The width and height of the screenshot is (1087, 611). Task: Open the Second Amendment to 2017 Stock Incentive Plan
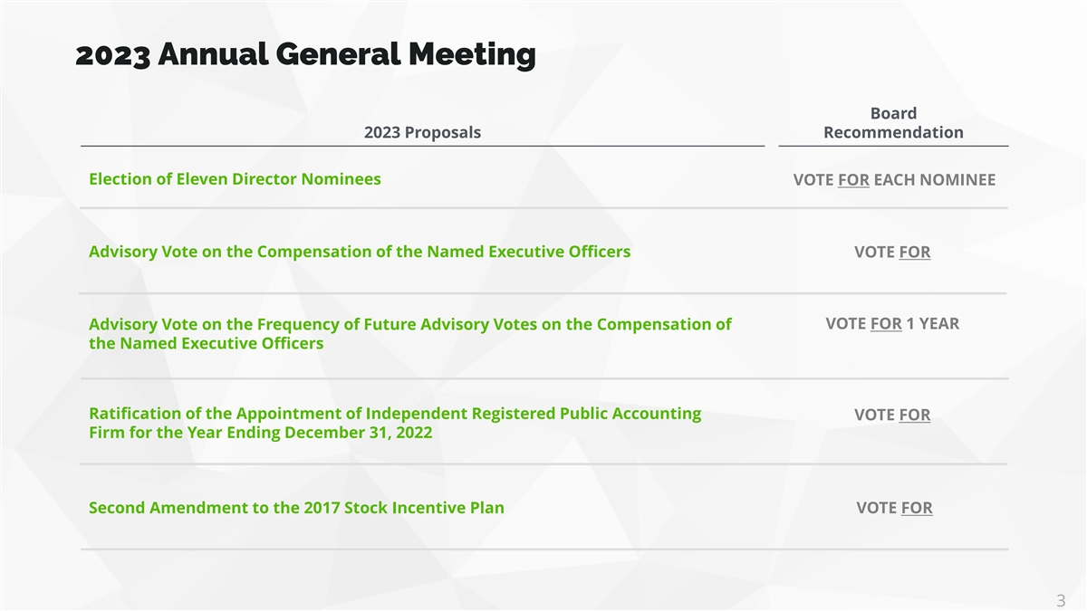(296, 508)
